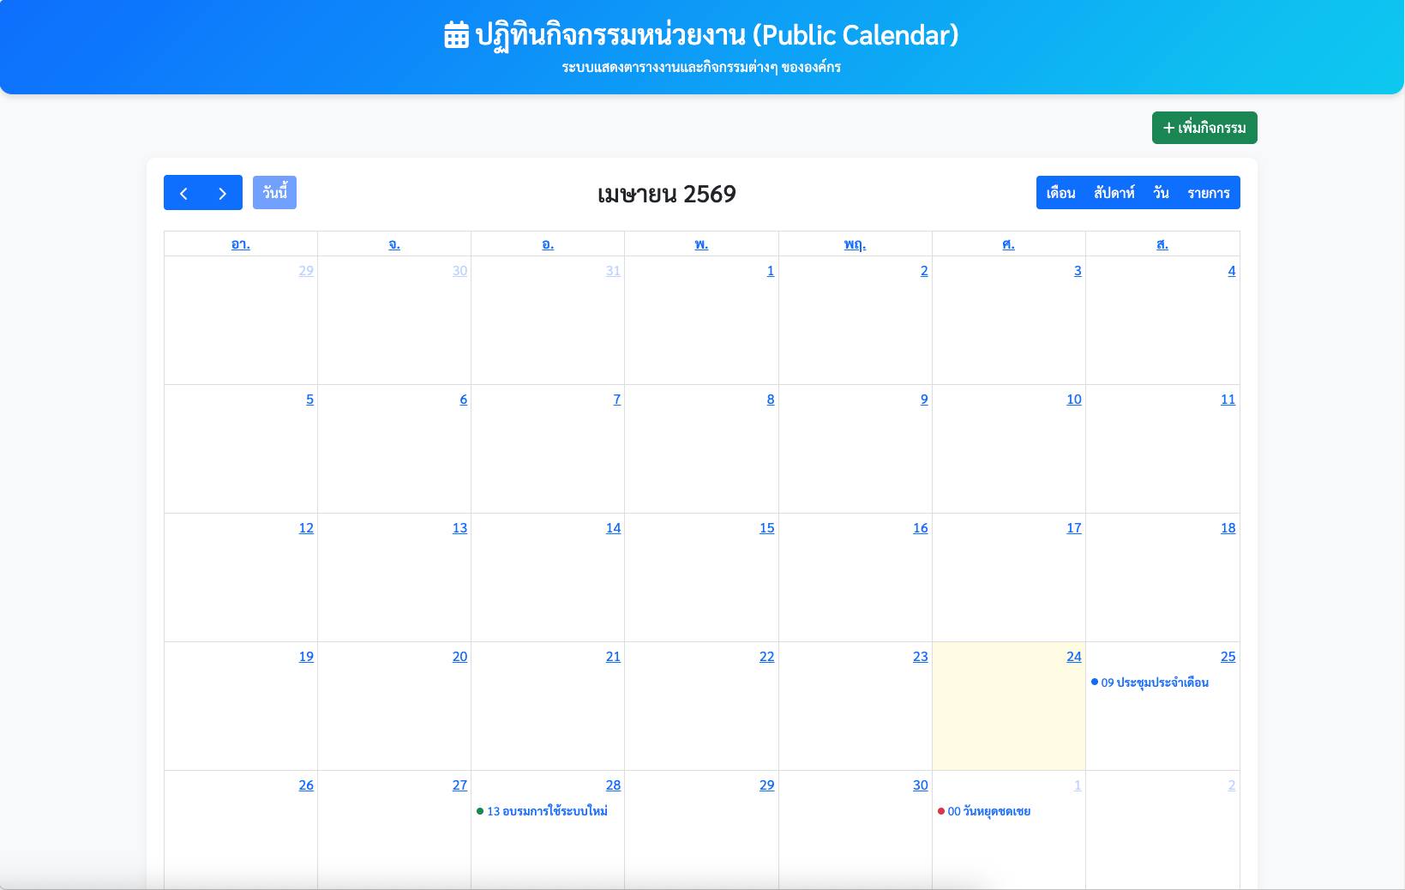Viewport: 1405px width, 890px height.
Task: Click the ส. Saturday column header
Action: tap(1162, 244)
